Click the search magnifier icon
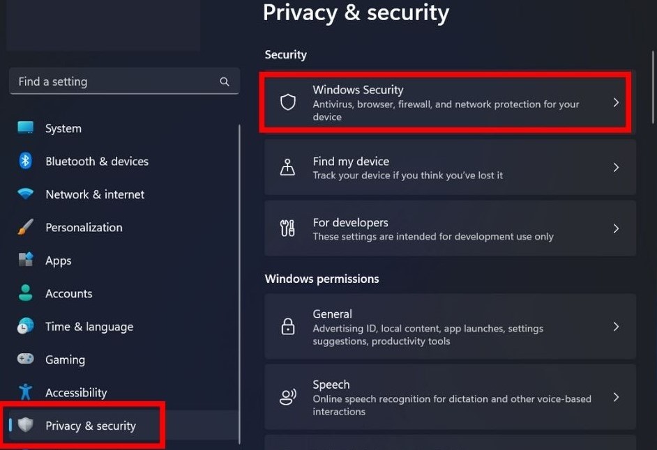This screenshot has height=450, width=657. (x=224, y=82)
